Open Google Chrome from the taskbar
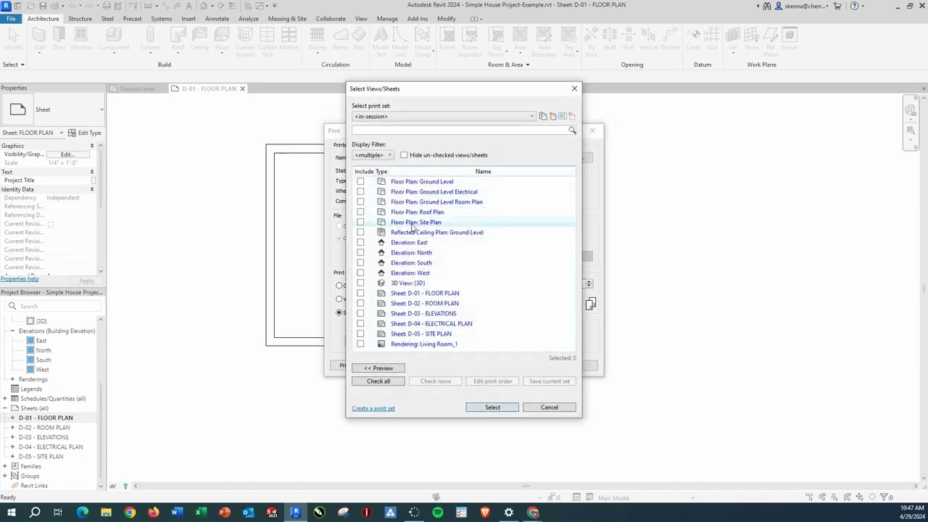 click(x=130, y=513)
